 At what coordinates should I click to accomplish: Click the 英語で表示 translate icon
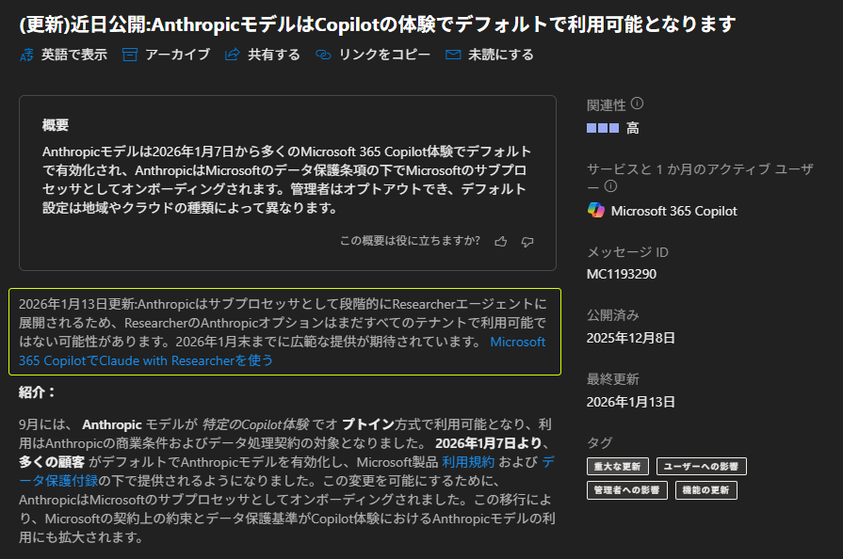pos(26,55)
